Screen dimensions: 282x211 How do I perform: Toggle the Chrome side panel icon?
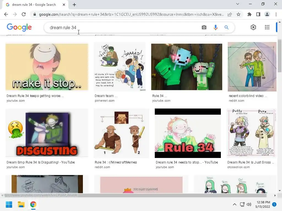pos(258,14)
